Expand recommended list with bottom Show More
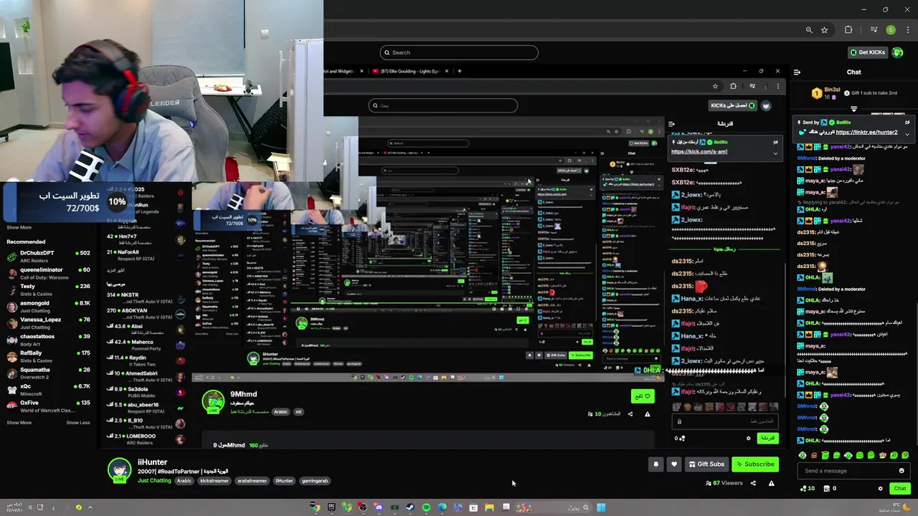The width and height of the screenshot is (918, 516). tap(19, 422)
